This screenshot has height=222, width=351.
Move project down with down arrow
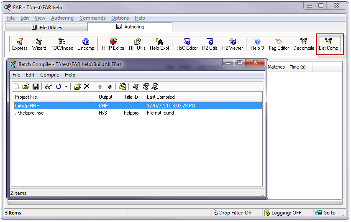tap(110, 87)
